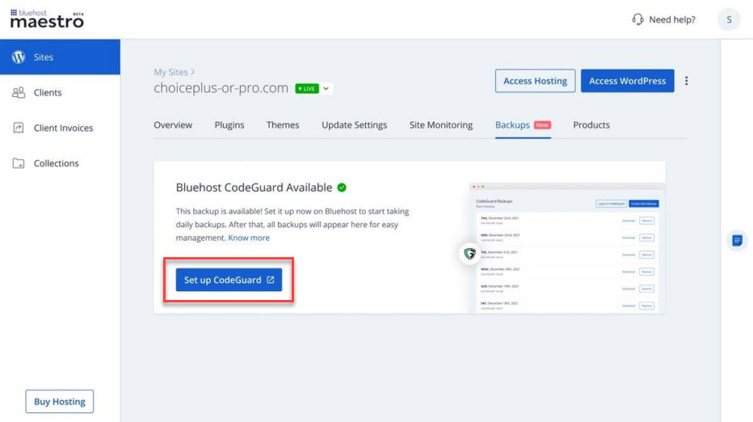This screenshot has height=422, width=753.
Task: Click the red New badge on Backups
Action: tap(542, 125)
